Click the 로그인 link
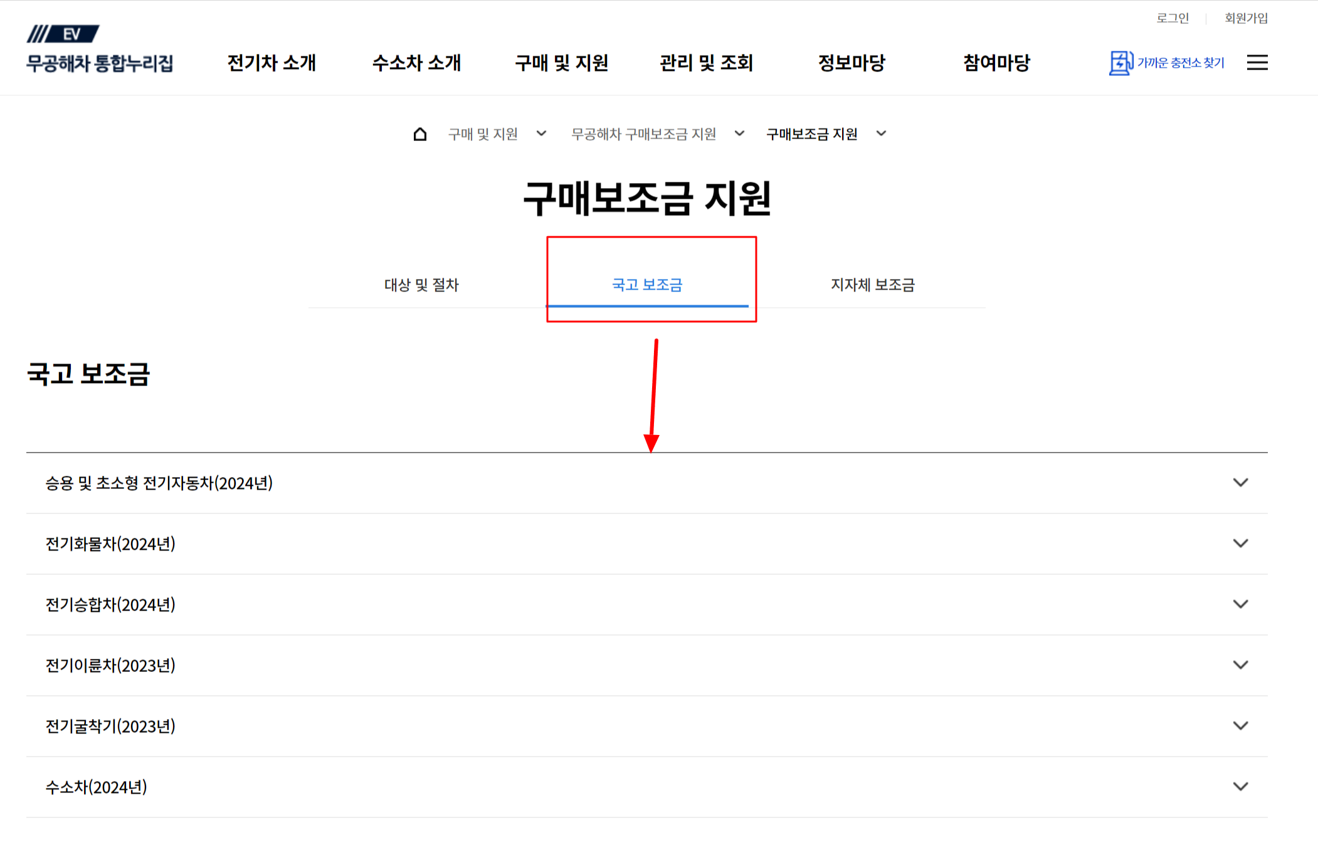The image size is (1318, 850). [x=1172, y=18]
